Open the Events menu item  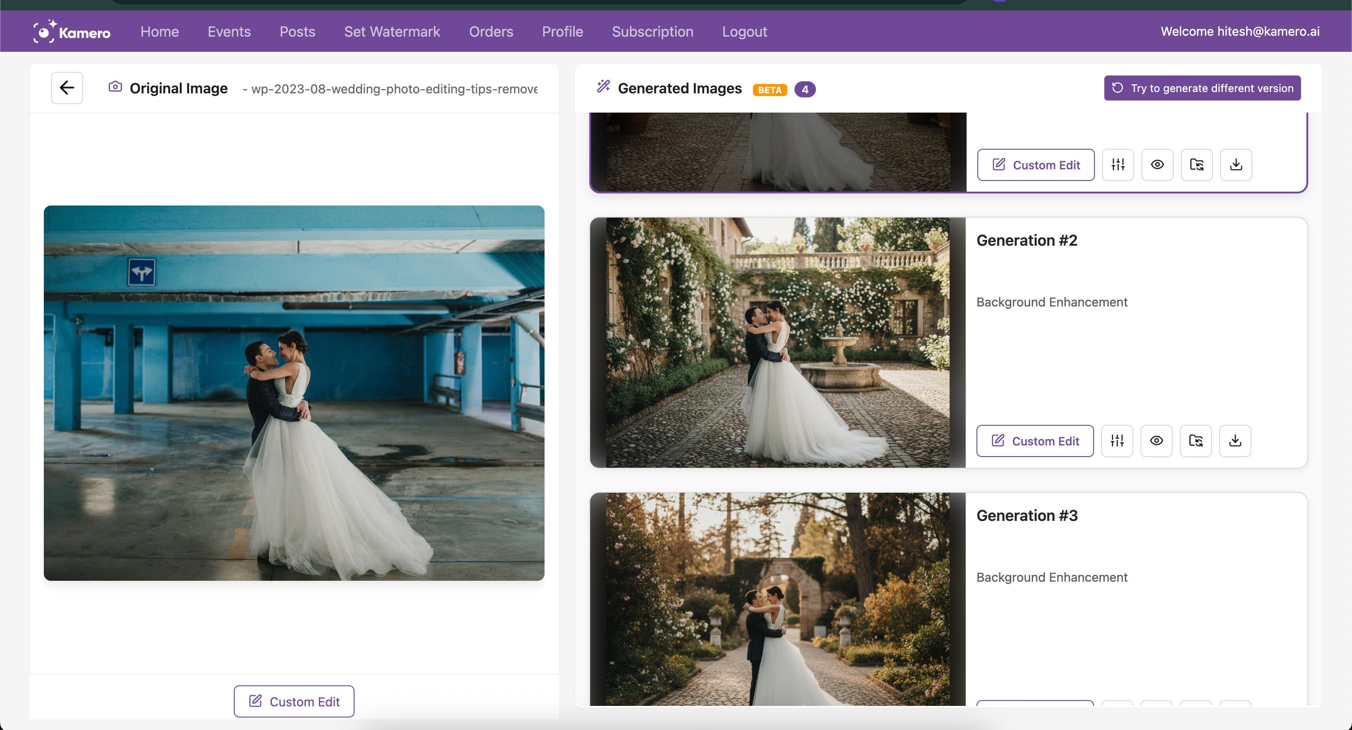coord(229,31)
